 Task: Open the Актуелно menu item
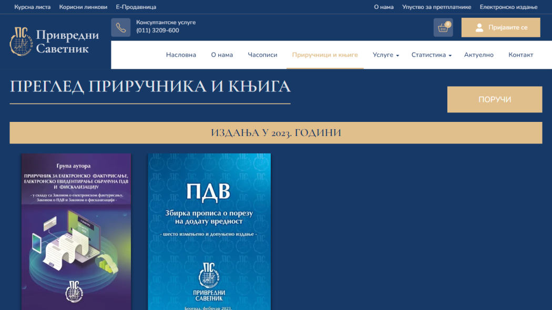point(478,55)
